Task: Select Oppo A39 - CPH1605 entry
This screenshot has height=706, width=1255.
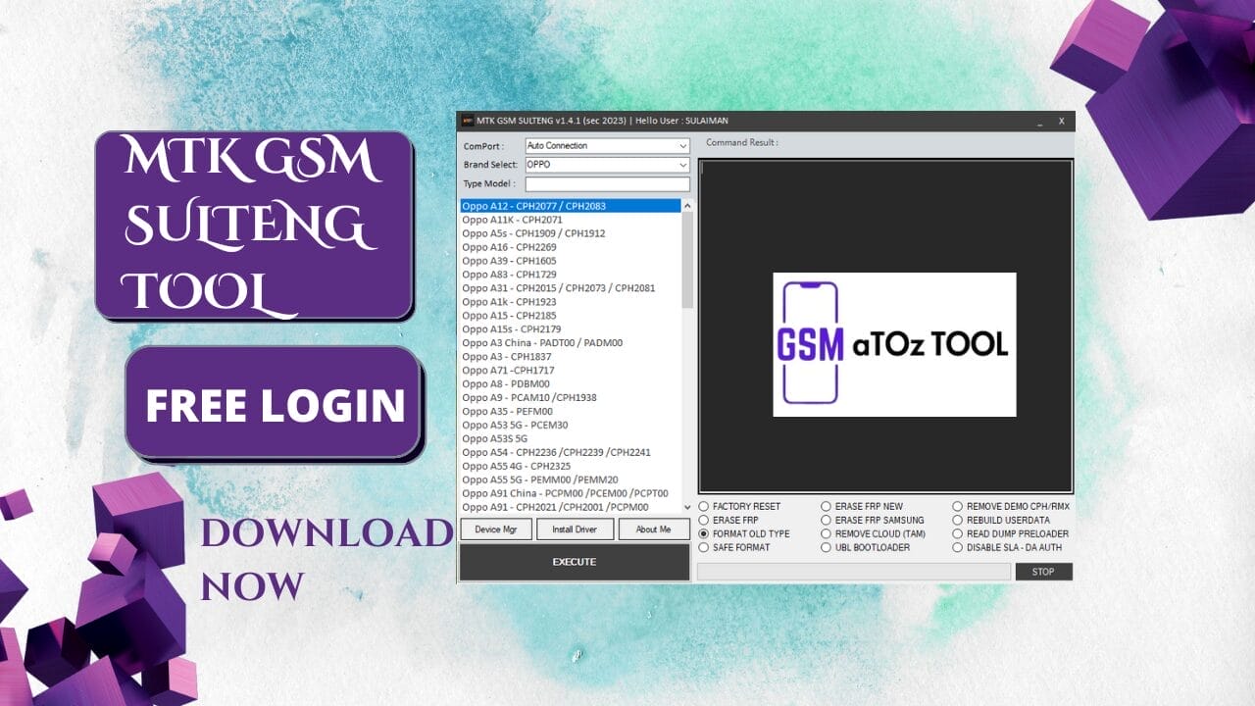Action: tap(571, 261)
